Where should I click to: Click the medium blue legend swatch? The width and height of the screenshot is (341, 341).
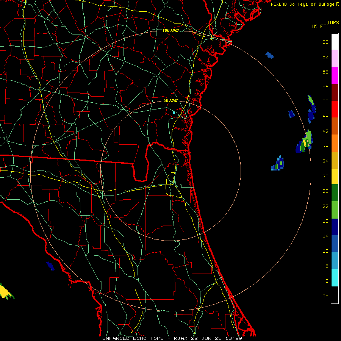pos(335,244)
